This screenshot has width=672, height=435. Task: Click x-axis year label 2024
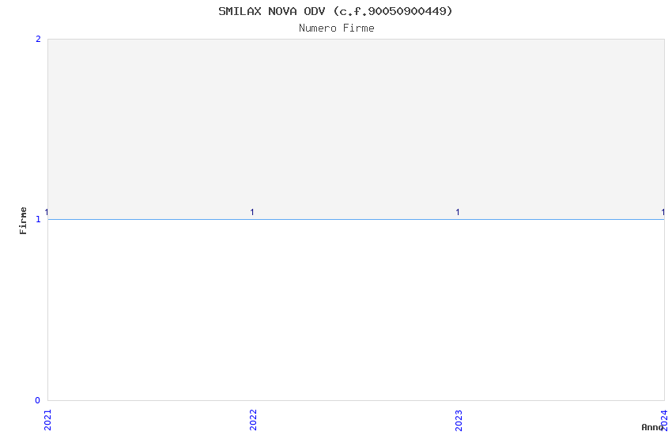(664, 420)
